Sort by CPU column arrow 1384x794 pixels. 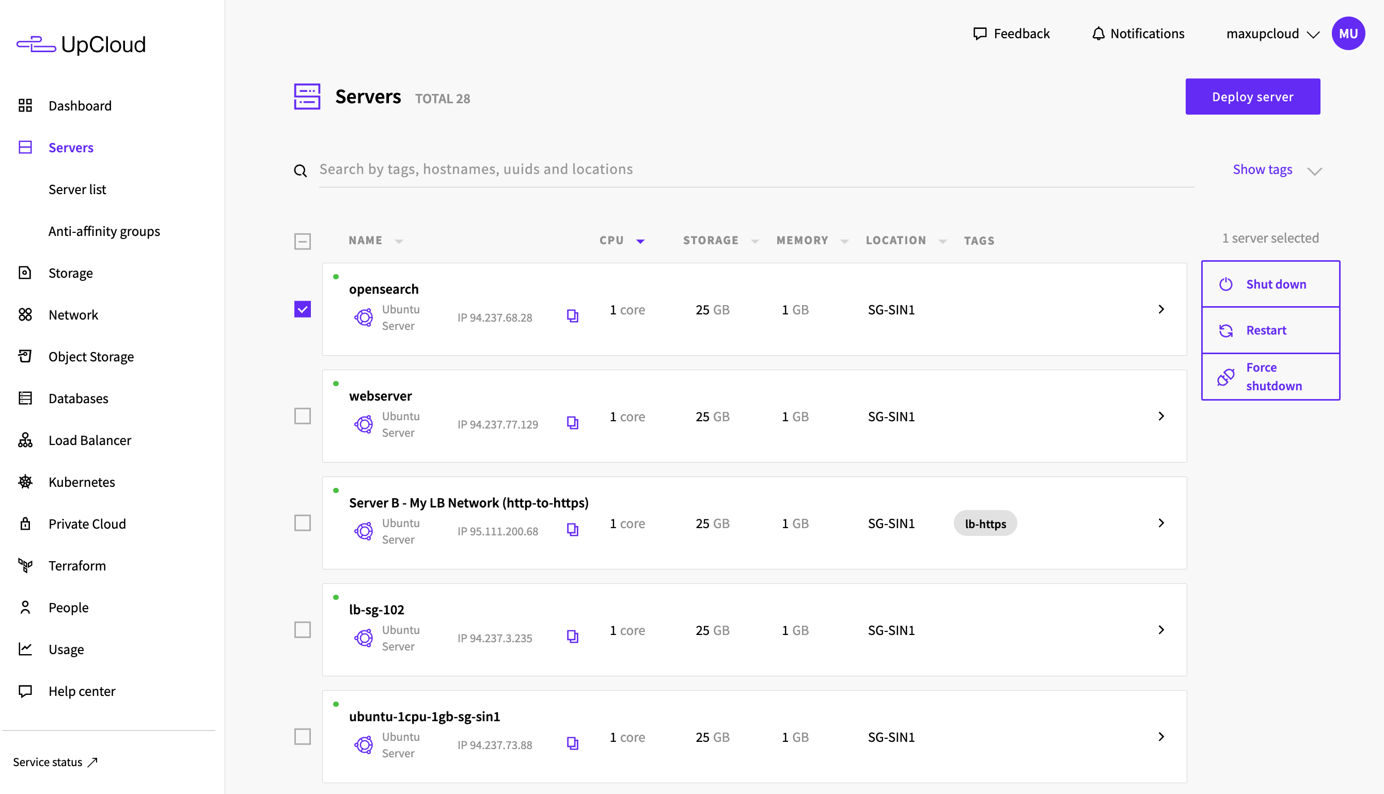pyautogui.click(x=640, y=241)
